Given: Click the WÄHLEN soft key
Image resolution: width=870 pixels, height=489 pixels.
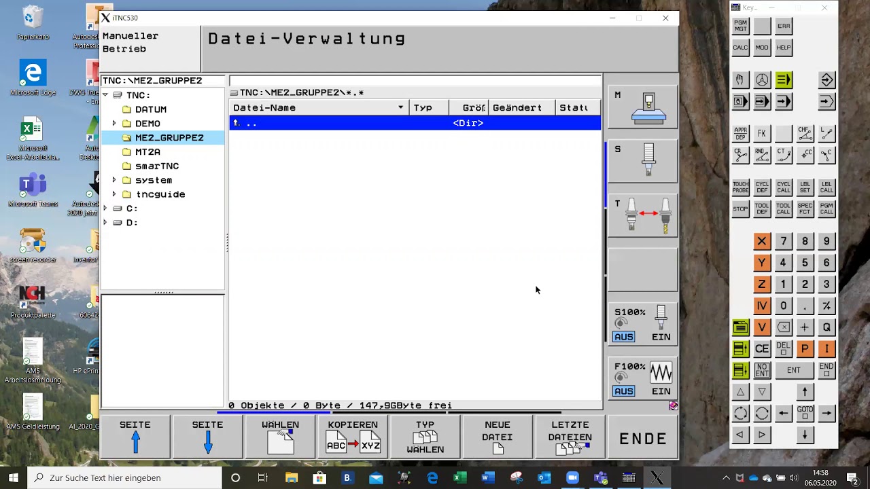Looking at the screenshot, I should (280, 437).
